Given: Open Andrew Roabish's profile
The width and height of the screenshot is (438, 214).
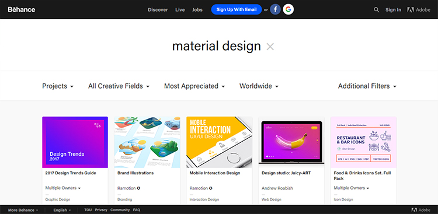Looking at the screenshot, I should click(277, 188).
